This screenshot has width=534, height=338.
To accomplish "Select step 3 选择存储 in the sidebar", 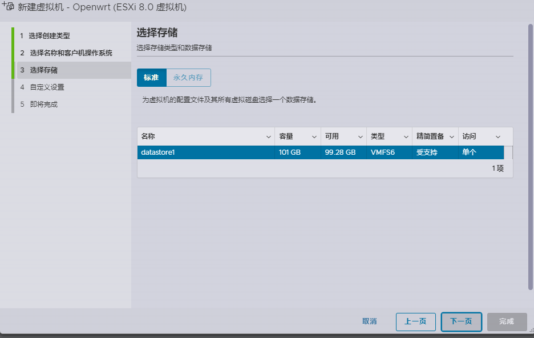I will click(x=43, y=70).
